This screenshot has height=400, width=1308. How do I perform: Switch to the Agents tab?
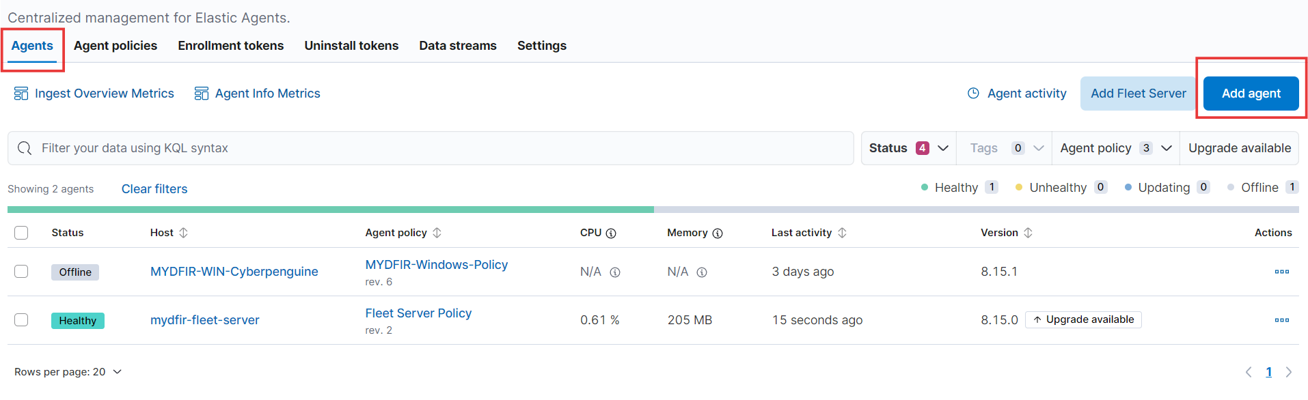click(x=32, y=46)
